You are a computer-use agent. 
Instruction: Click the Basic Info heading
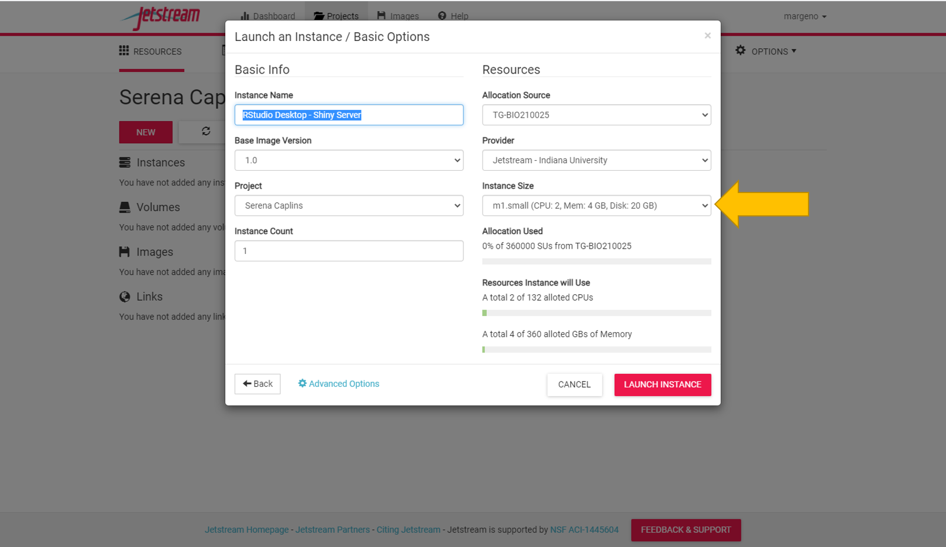262,70
